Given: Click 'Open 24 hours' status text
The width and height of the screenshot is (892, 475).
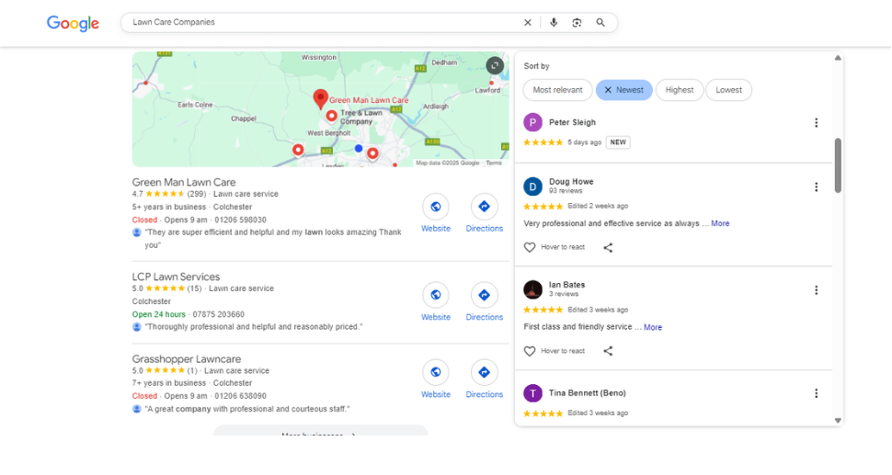Looking at the screenshot, I should (x=159, y=314).
